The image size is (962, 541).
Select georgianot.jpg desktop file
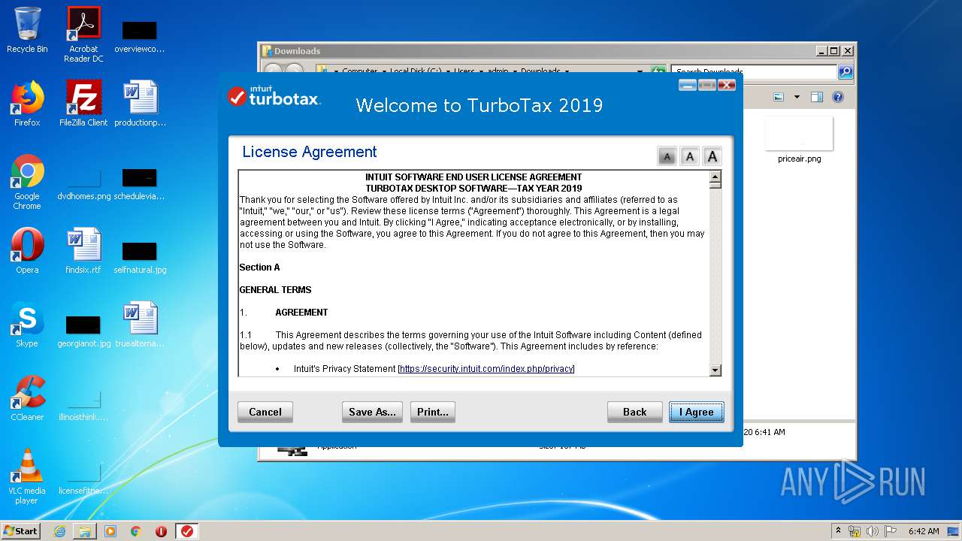point(83,331)
